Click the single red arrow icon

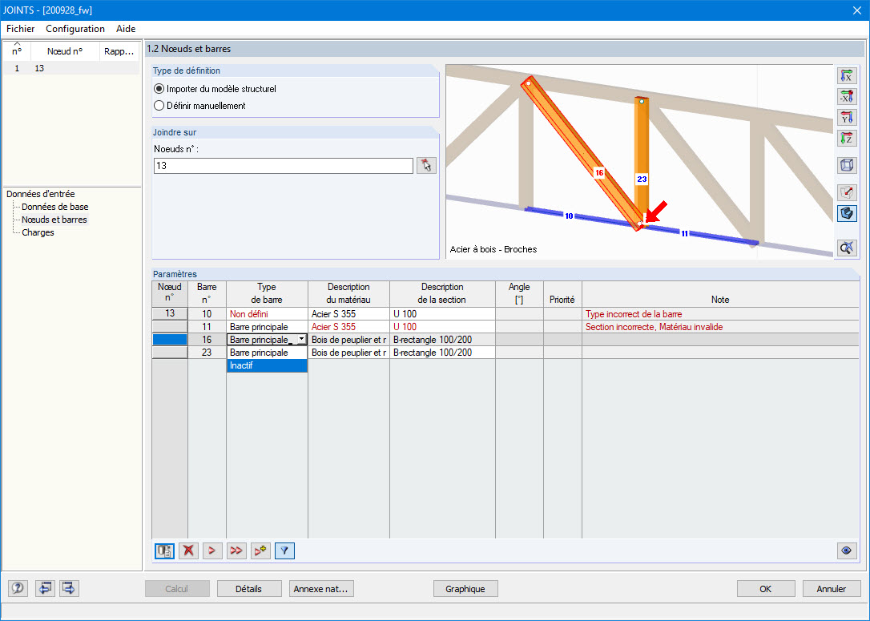click(212, 550)
